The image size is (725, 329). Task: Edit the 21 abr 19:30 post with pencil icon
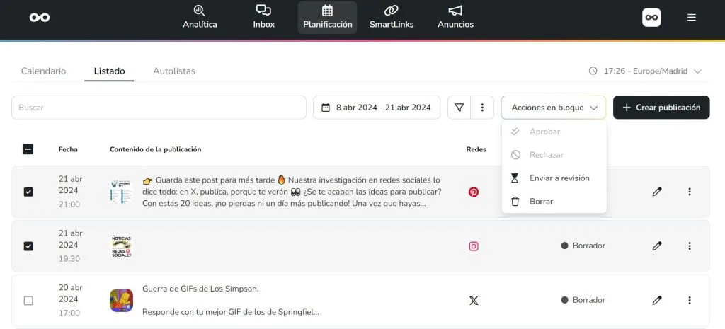point(656,246)
